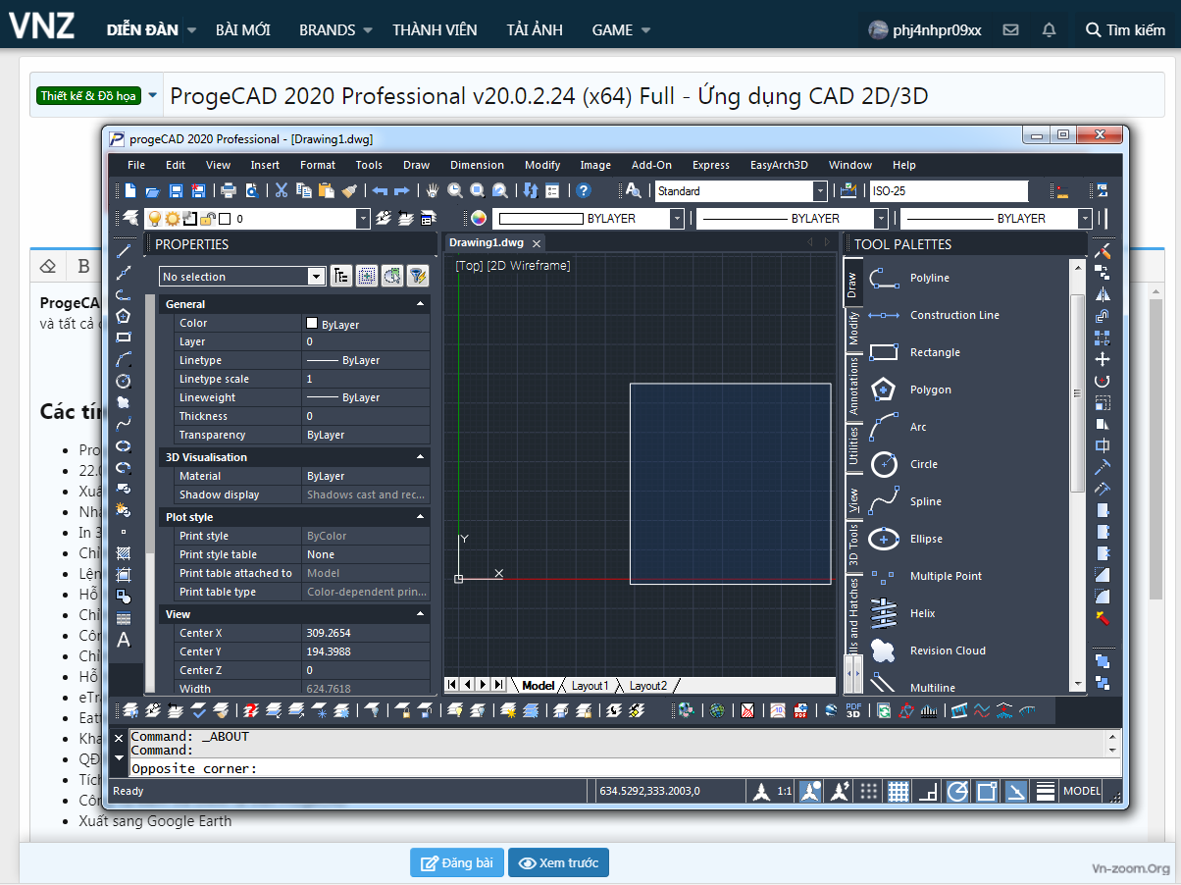Screen dimensions: 1181x885
Task: Open the forum inbox envelope icon
Action: (x=1010, y=30)
